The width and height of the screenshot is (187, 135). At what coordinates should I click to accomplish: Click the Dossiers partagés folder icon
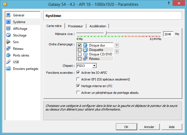click(x=8, y=68)
